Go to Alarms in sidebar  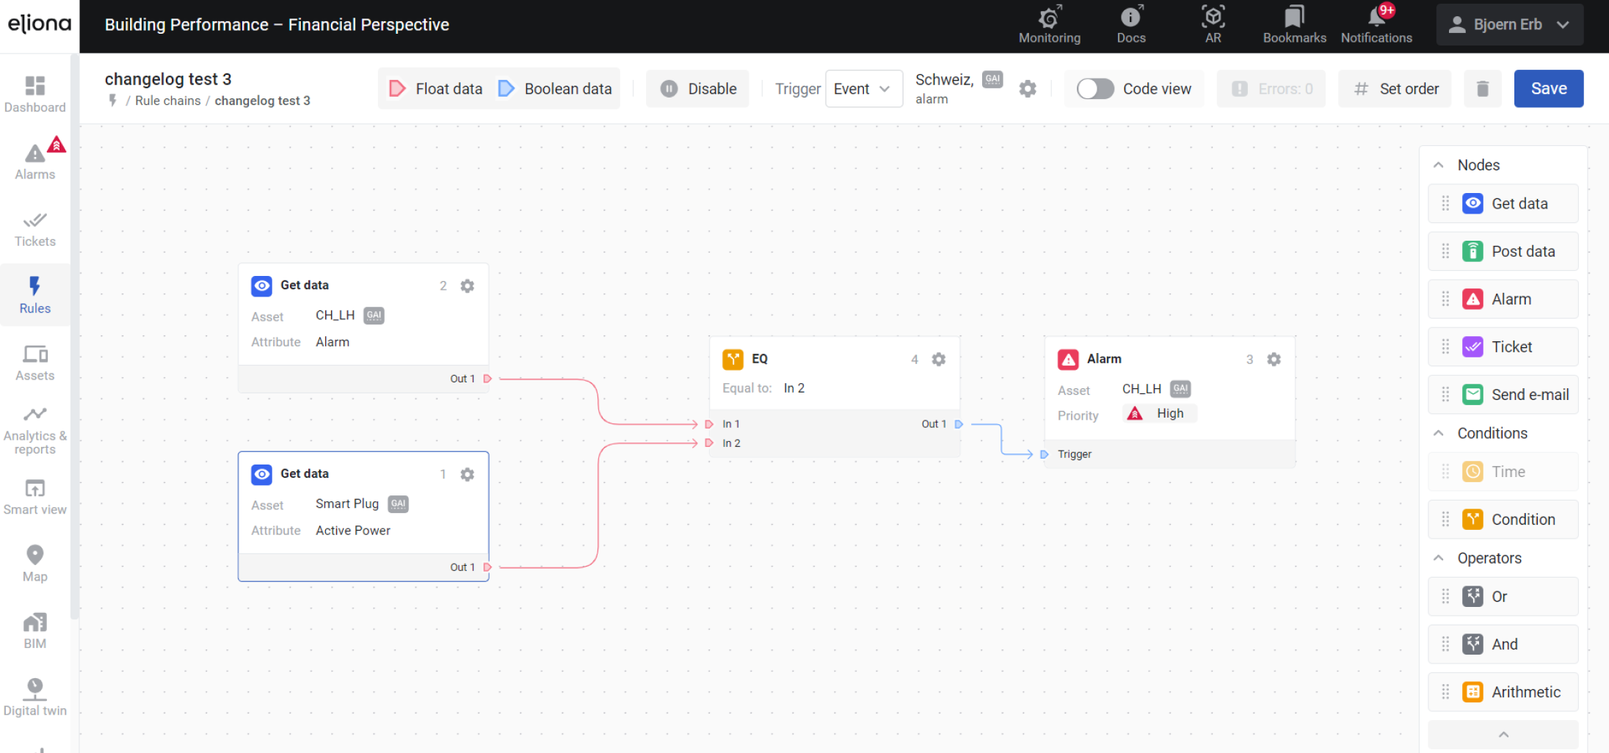click(34, 160)
